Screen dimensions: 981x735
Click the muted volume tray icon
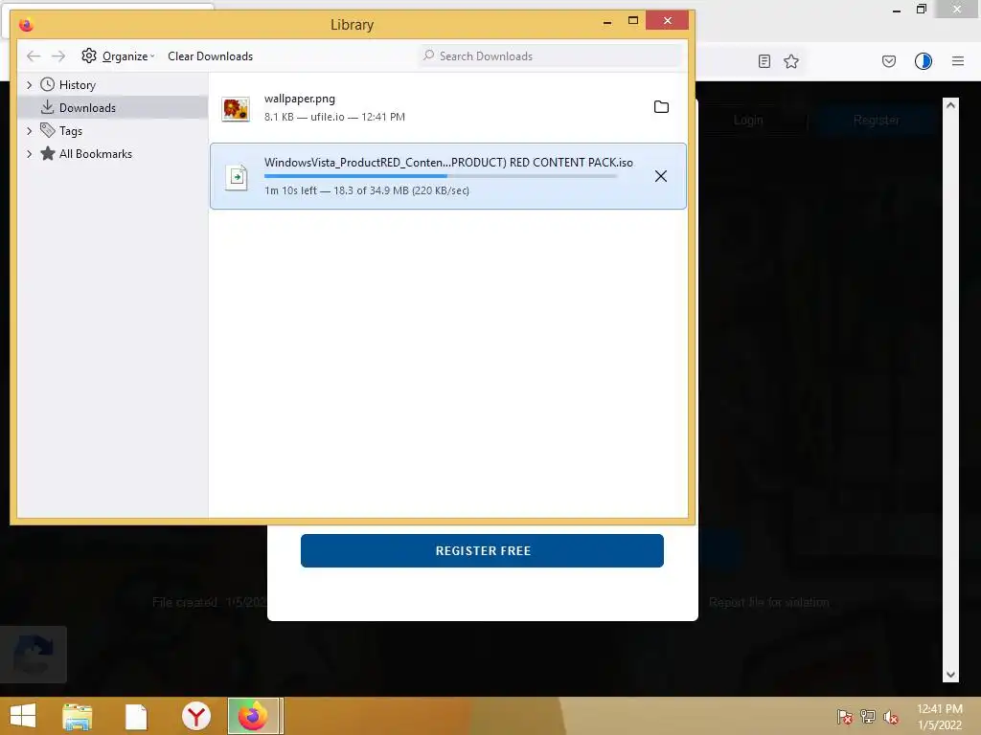coord(890,717)
